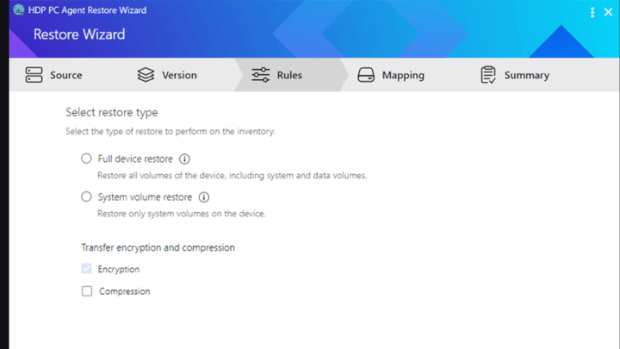
Task: Enable the Compression checkbox
Action: 87,291
